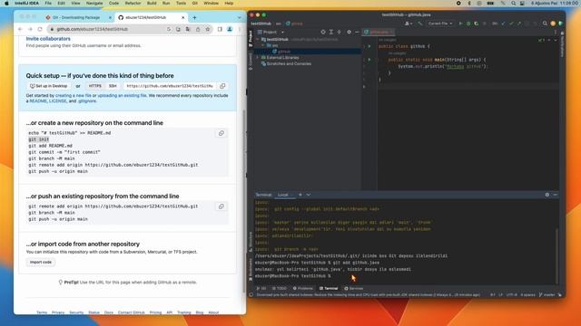The width and height of the screenshot is (581, 326).
Task: Click the browser address bar URL
Action: pyautogui.click(x=93, y=29)
